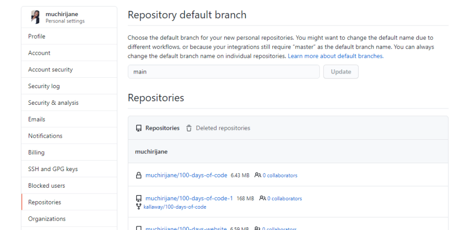Click the 168 MB size text
This screenshot has height=230, width=459.
click(245, 198)
